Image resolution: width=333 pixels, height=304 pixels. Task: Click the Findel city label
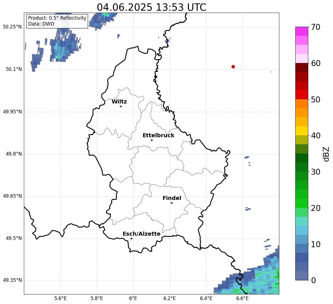[x=172, y=198]
